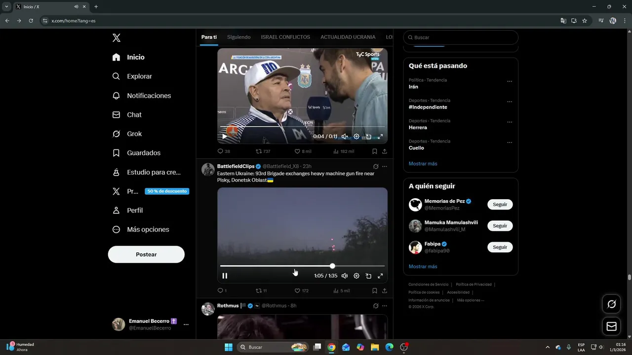632x355 pixels.
Task: Follow Mamuka Mamulashvili
Action: pyautogui.click(x=500, y=226)
